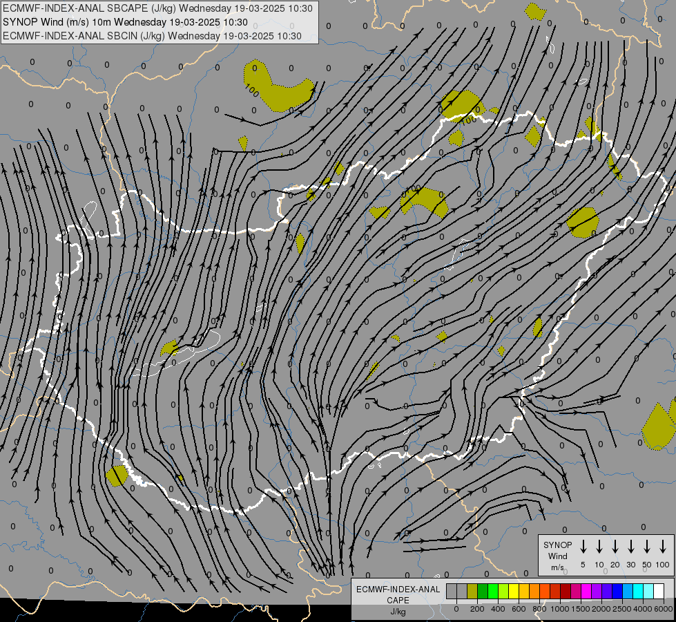Click the 2500 value on CAPE scale
The width and height of the screenshot is (676, 622).
click(x=622, y=609)
